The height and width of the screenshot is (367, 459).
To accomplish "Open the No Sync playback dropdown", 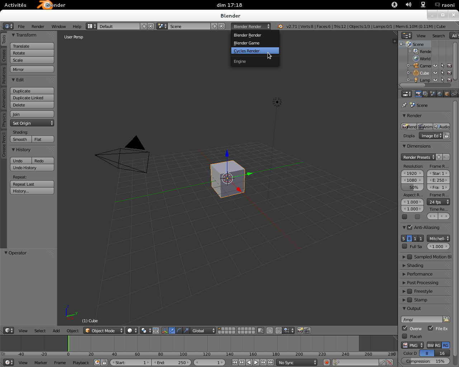I will point(297,363).
